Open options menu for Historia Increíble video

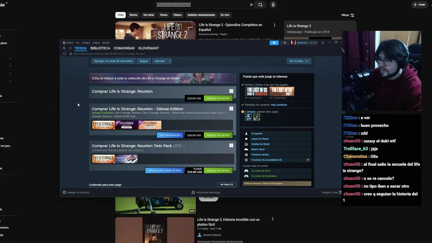coord(272,219)
